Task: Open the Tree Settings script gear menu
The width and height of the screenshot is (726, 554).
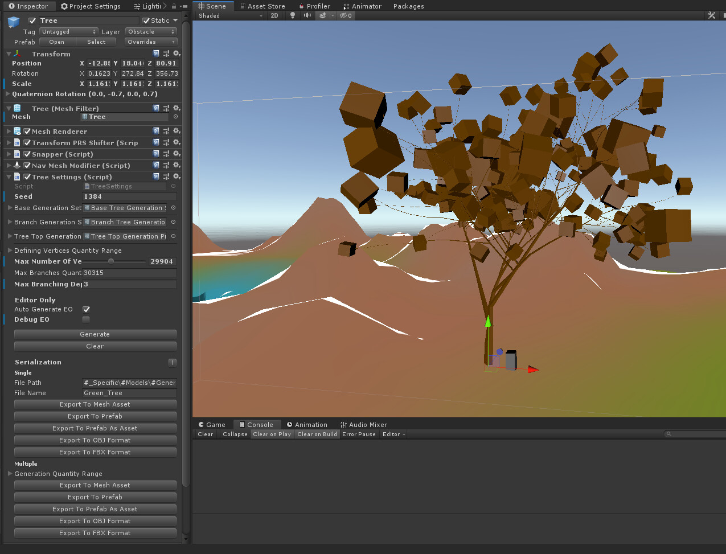Action: tap(176, 177)
